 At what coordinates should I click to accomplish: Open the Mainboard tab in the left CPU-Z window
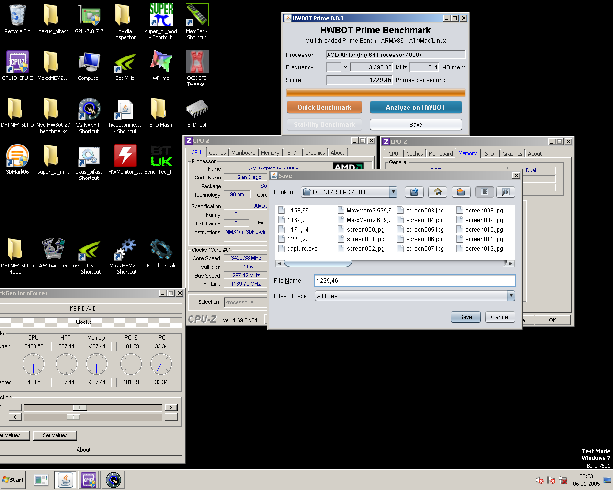pyautogui.click(x=243, y=153)
